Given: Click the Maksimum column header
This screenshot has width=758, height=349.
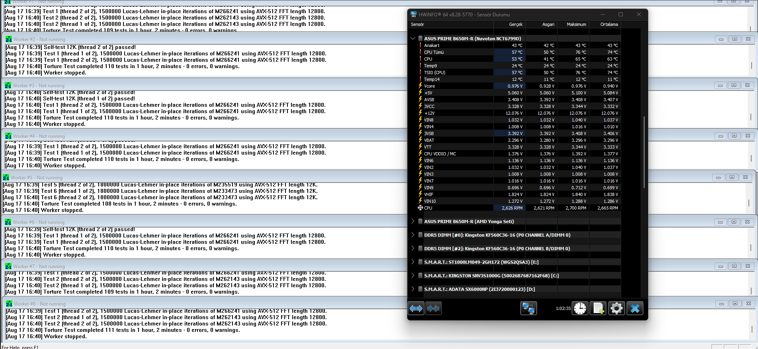Looking at the screenshot, I should (573, 24).
